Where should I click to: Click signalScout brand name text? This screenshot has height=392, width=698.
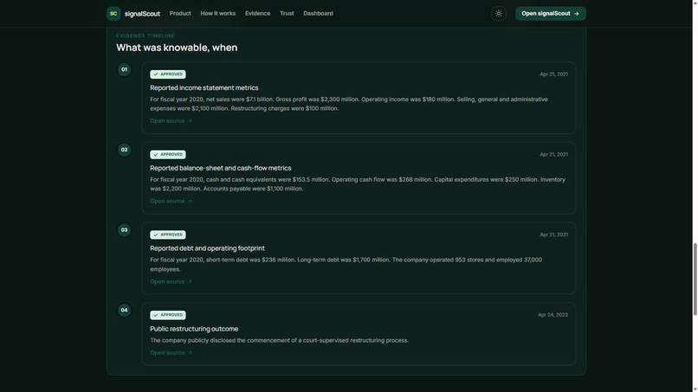(x=142, y=14)
